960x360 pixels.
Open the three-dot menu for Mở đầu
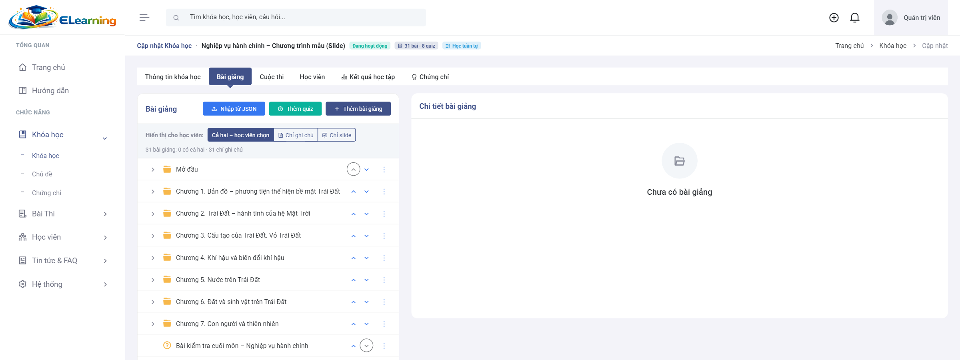point(384,170)
